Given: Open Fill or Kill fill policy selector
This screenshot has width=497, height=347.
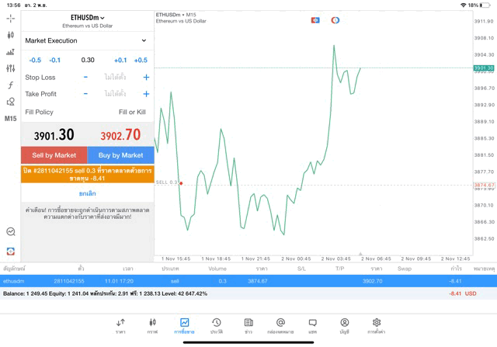Looking at the screenshot, I should (131, 113).
